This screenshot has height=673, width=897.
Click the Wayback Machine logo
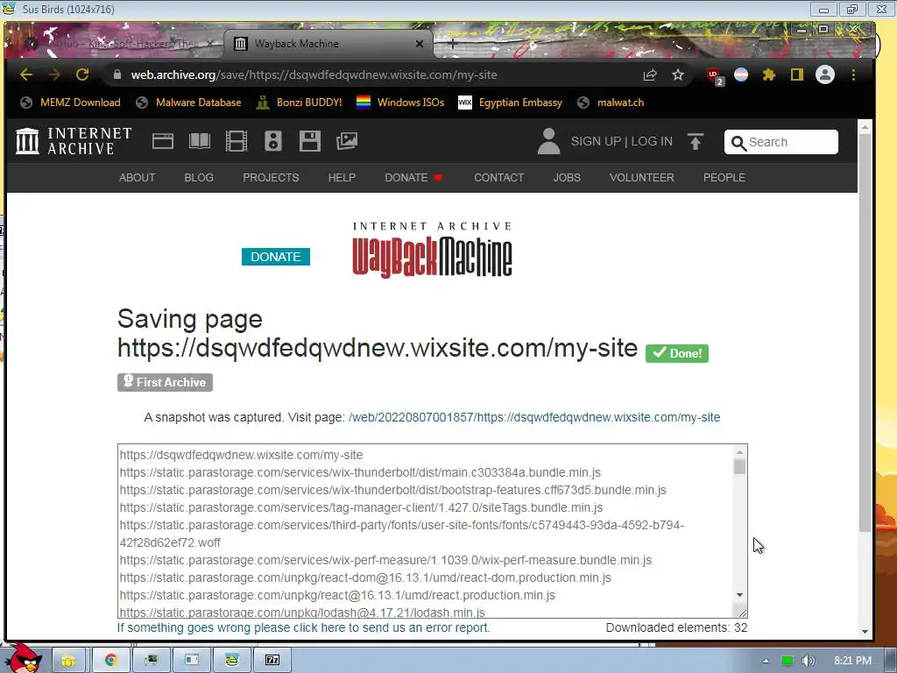(432, 251)
